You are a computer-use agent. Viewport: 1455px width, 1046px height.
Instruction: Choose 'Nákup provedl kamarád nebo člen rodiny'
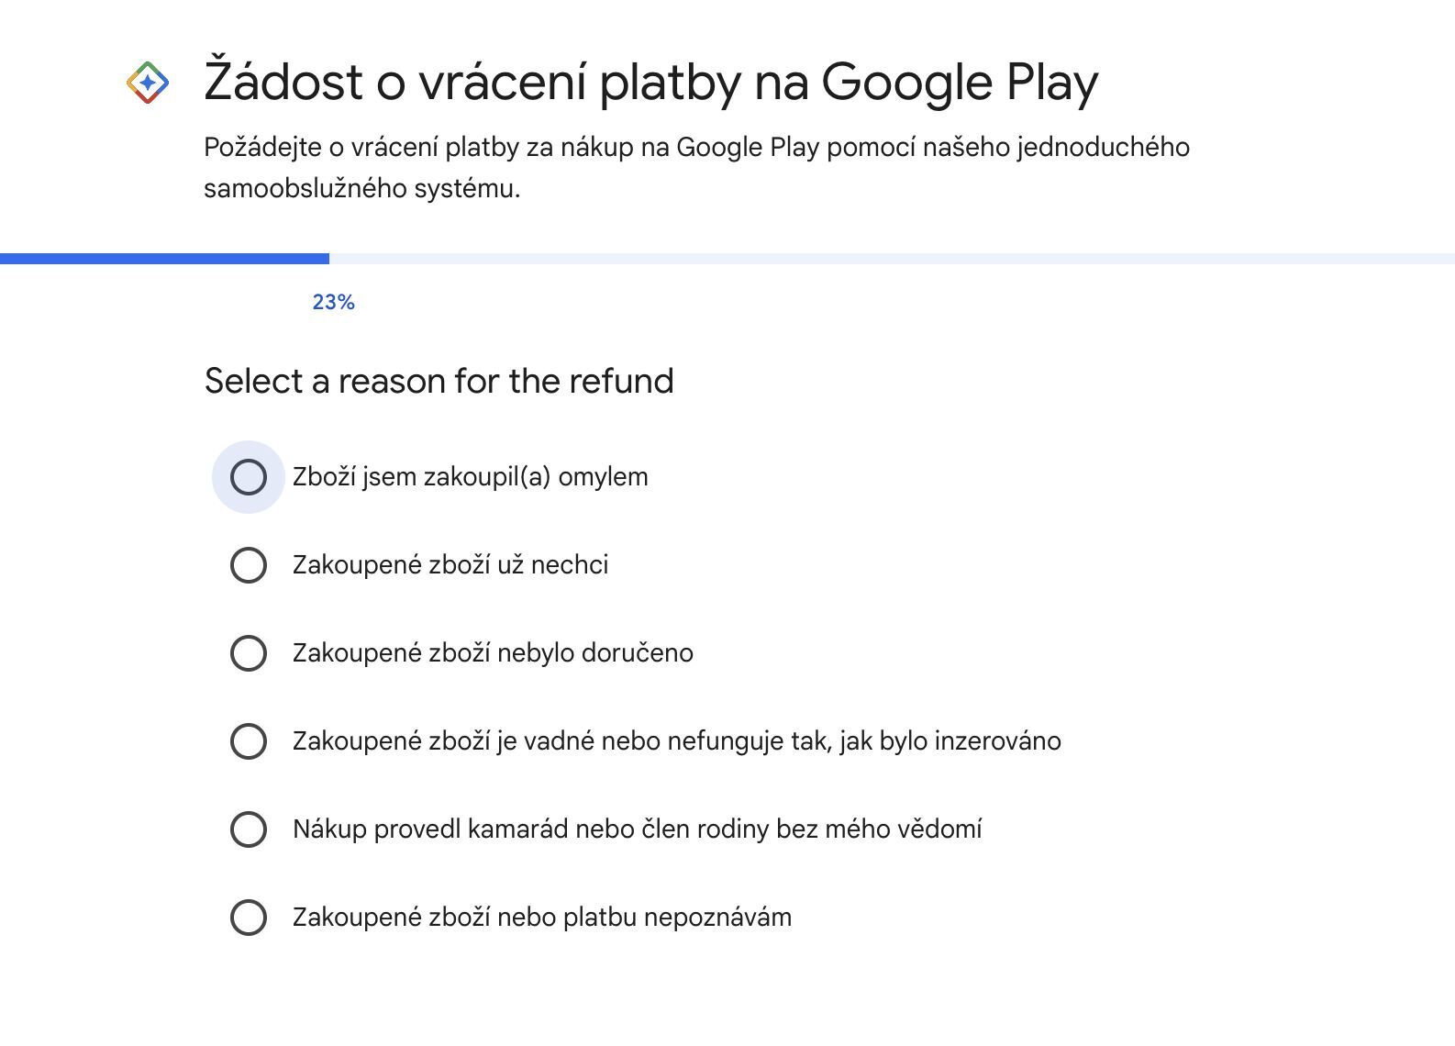[x=247, y=829]
